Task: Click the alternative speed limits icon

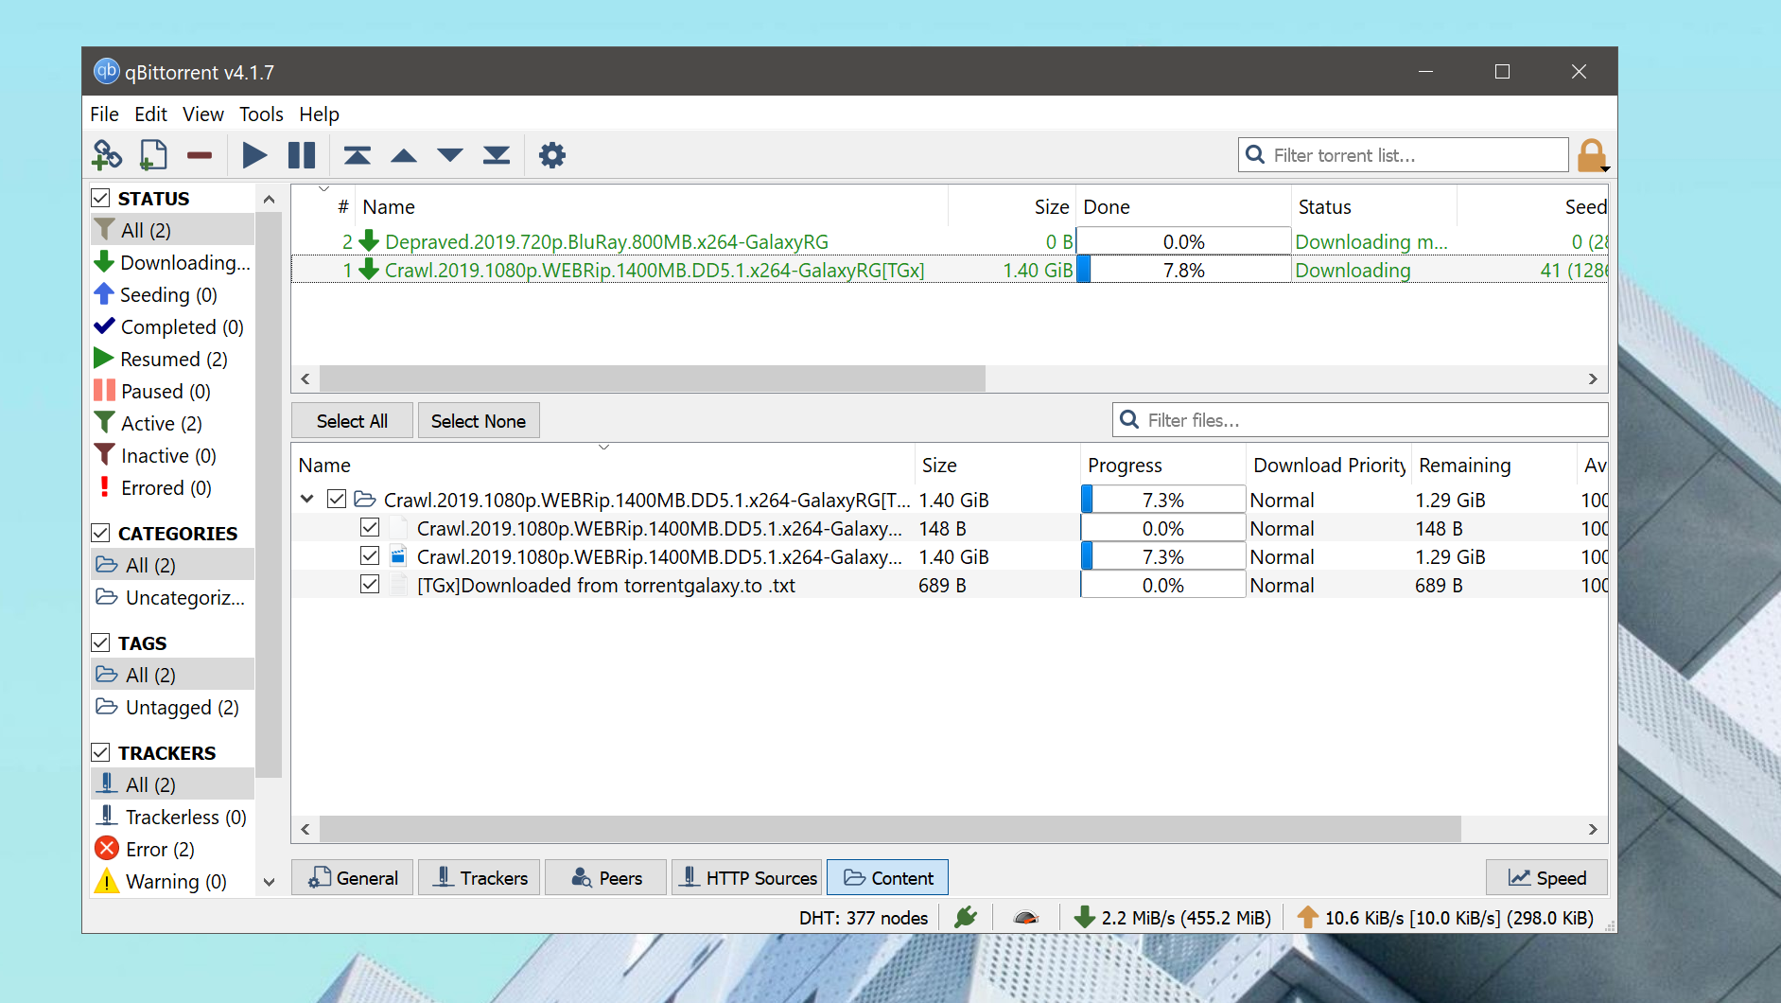Action: (1026, 917)
